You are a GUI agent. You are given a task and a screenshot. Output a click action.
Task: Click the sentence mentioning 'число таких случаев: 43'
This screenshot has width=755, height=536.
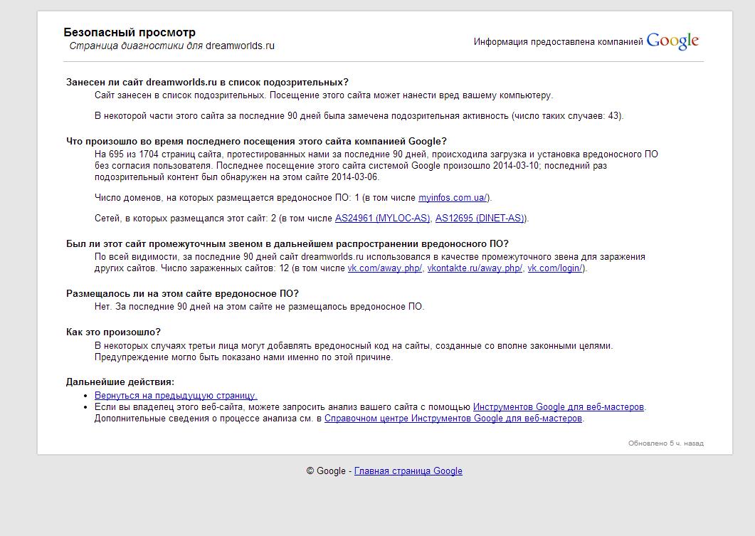[x=359, y=116]
